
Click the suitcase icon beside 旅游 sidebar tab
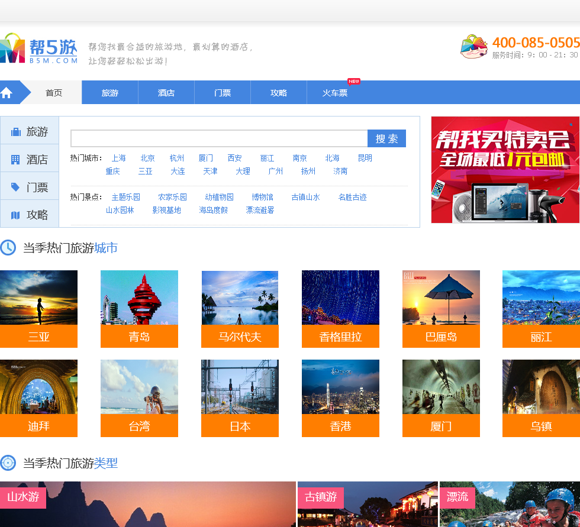15,132
